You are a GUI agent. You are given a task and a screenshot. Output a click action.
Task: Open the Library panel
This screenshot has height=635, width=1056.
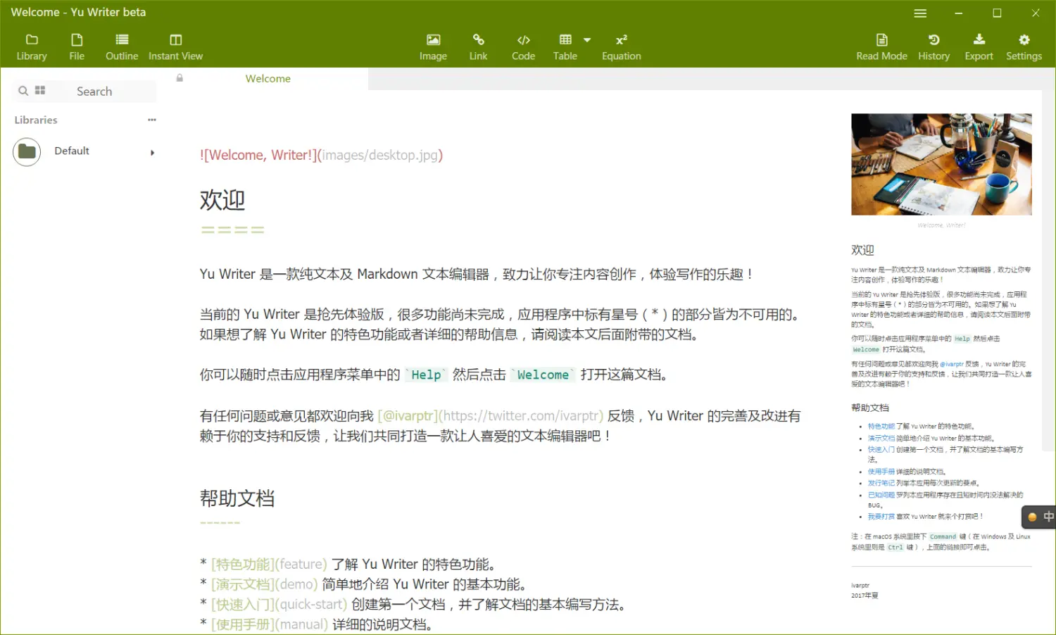point(32,47)
